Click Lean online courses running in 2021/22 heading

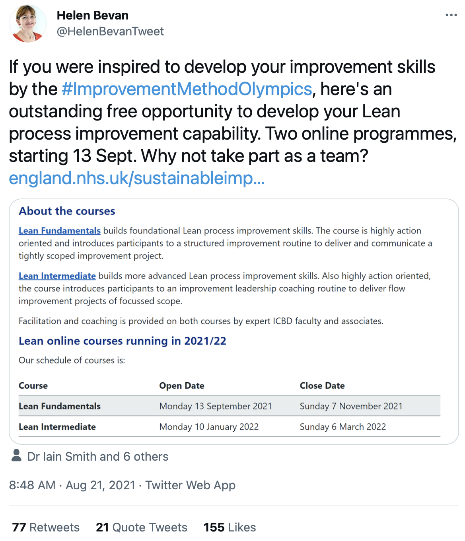[123, 341]
